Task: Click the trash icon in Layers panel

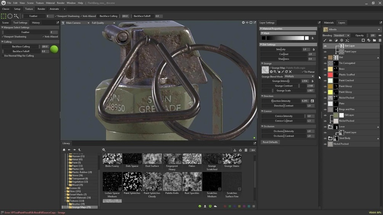Action: 380,40
